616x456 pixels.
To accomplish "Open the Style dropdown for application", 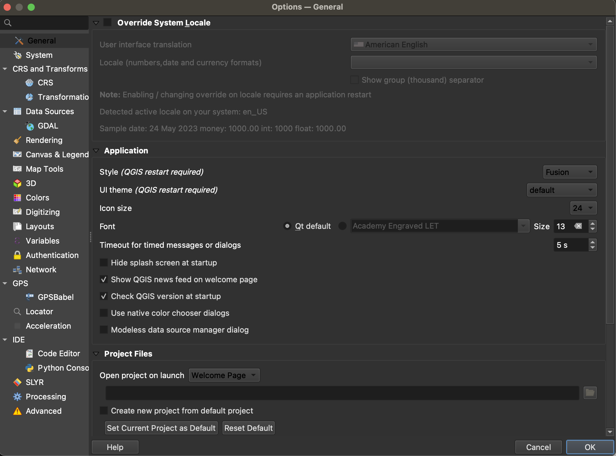I will point(567,171).
